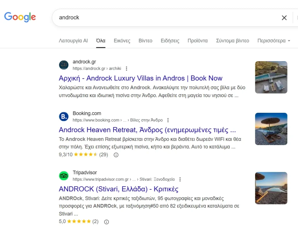Select the Ειδήσεις tab
Screen dimensions: 298x227
pyautogui.click(x=170, y=41)
